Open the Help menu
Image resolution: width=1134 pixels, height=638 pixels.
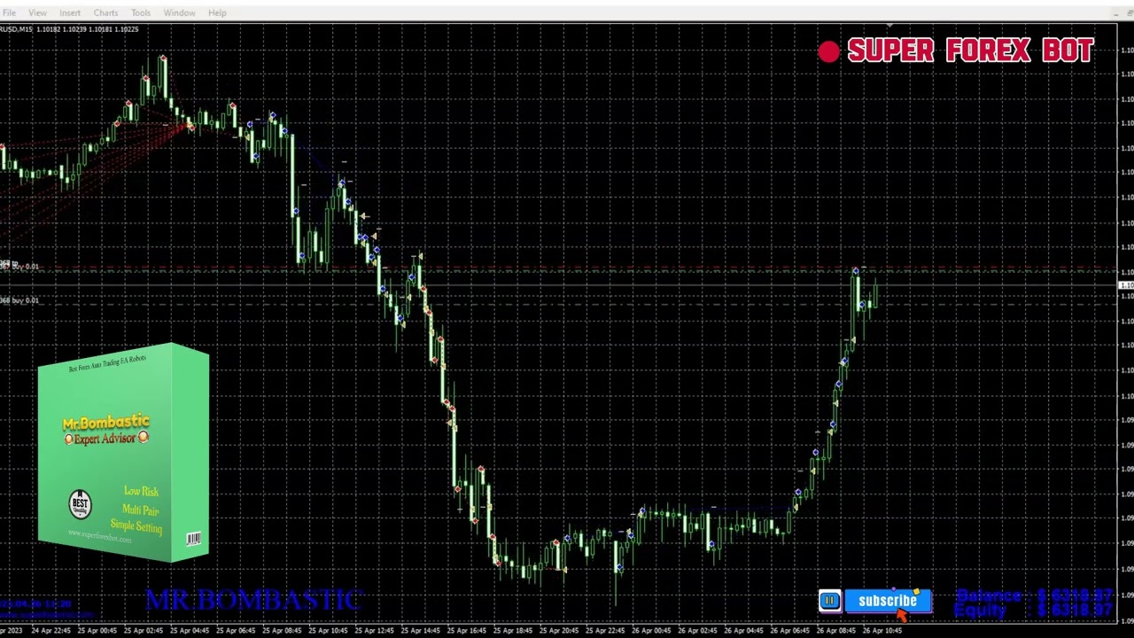[x=217, y=12]
